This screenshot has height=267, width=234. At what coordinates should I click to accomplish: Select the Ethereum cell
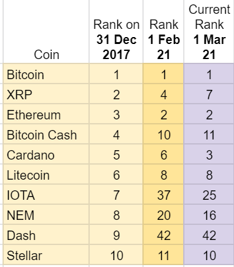click(46, 114)
